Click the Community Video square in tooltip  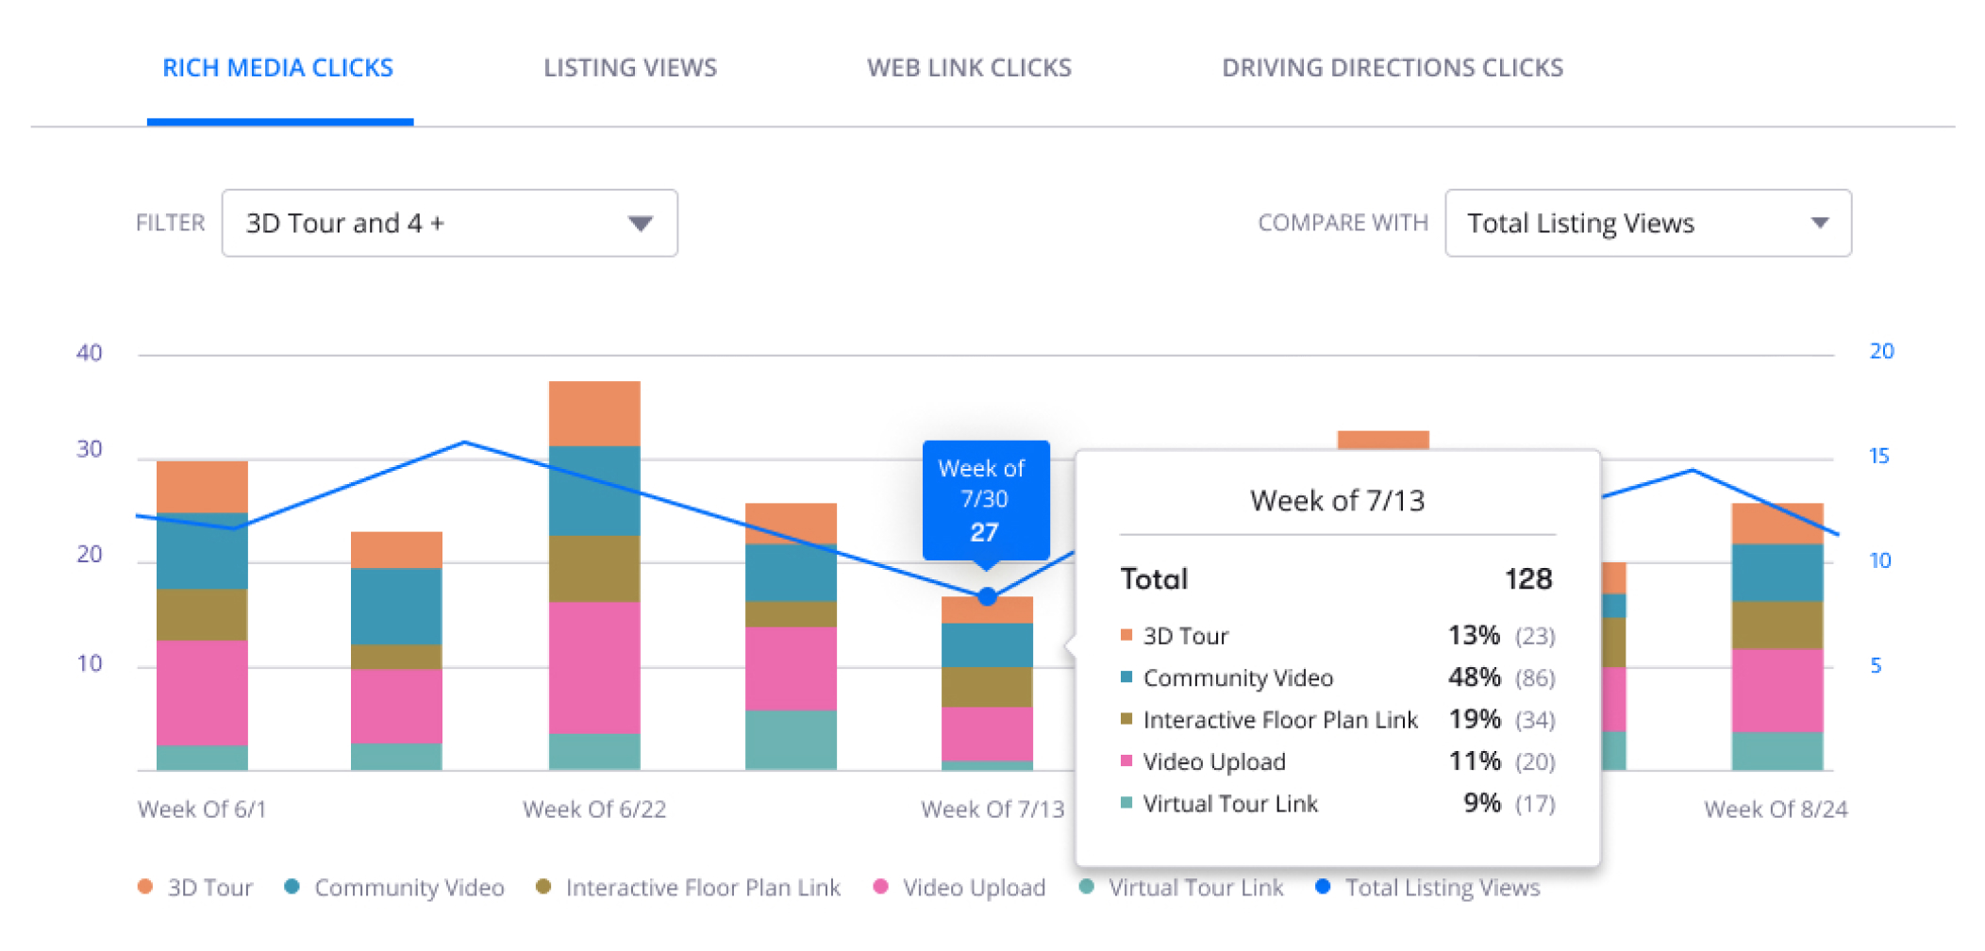click(1126, 677)
